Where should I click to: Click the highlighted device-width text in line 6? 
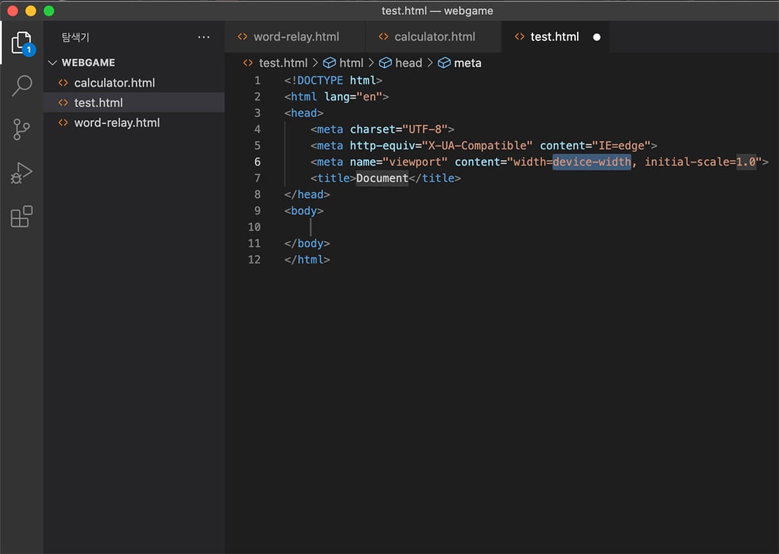click(591, 162)
